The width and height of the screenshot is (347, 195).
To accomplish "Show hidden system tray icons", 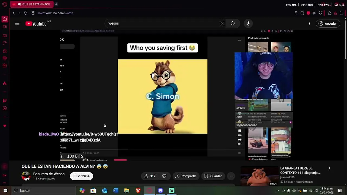I will [x=278, y=190].
